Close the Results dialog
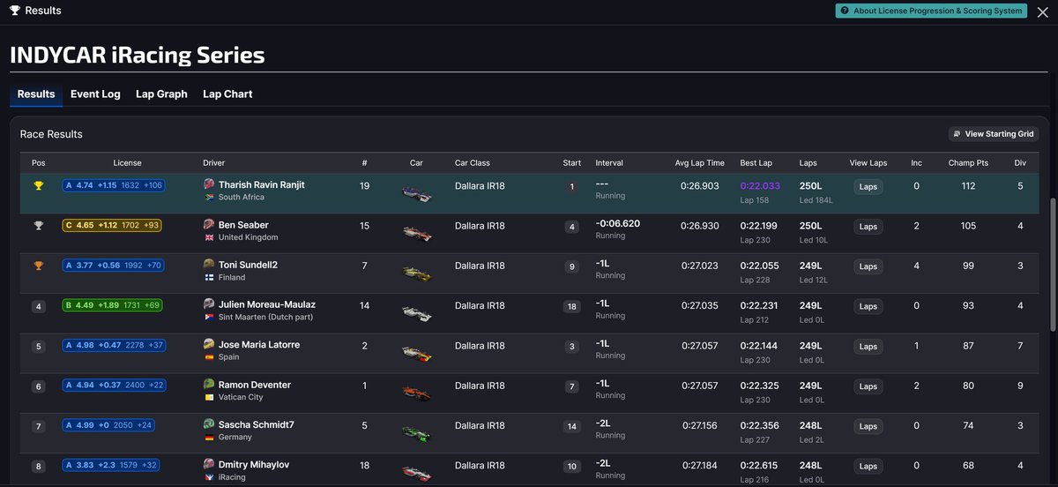Viewport: 1058px width, 487px height. click(1042, 11)
